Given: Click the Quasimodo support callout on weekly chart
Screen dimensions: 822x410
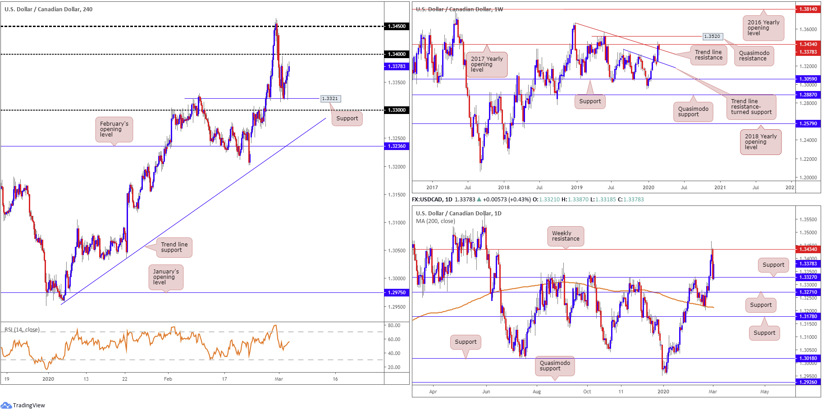Looking at the screenshot, I should pos(693,112).
